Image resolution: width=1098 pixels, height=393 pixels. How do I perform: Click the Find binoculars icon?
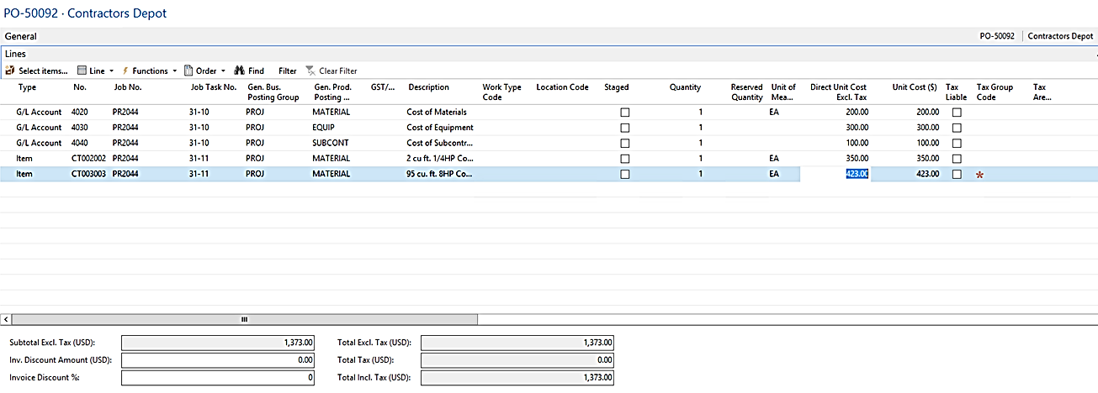tap(239, 71)
